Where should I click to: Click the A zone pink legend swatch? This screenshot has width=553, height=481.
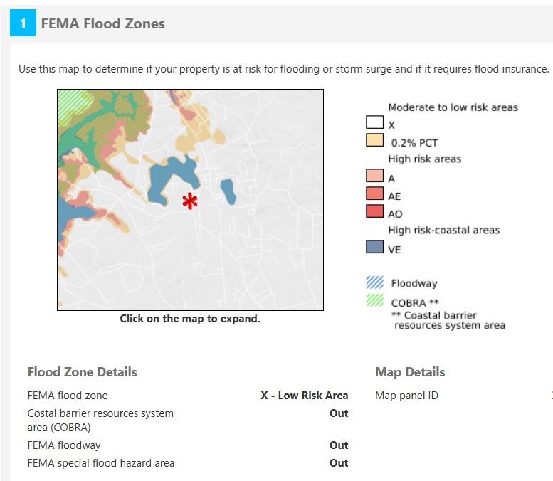(x=375, y=176)
